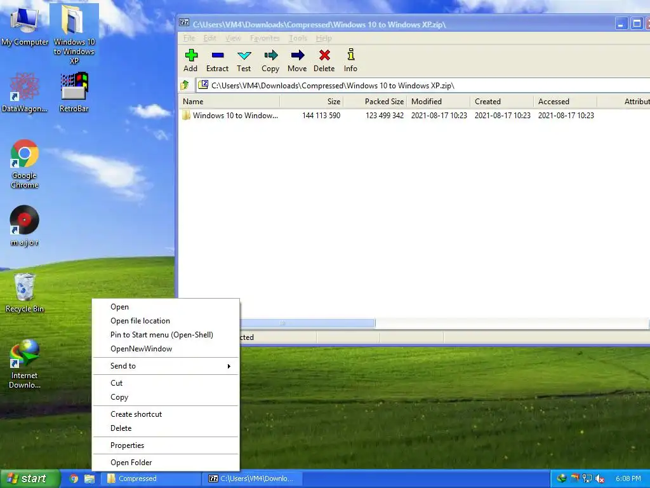Image resolution: width=650 pixels, height=488 pixels.
Task: Open the Help menu
Action: pyautogui.click(x=324, y=38)
